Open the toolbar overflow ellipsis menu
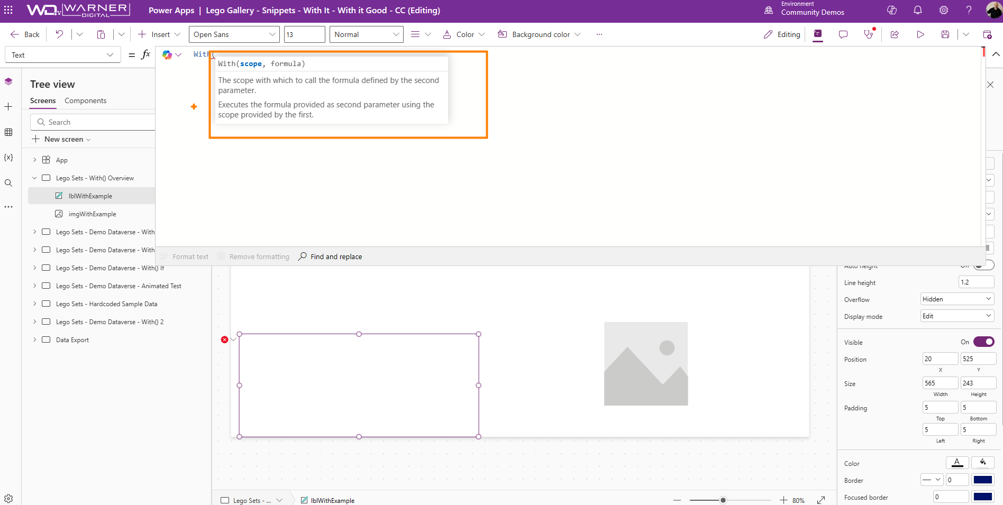The height and width of the screenshot is (505, 1003). 599,34
